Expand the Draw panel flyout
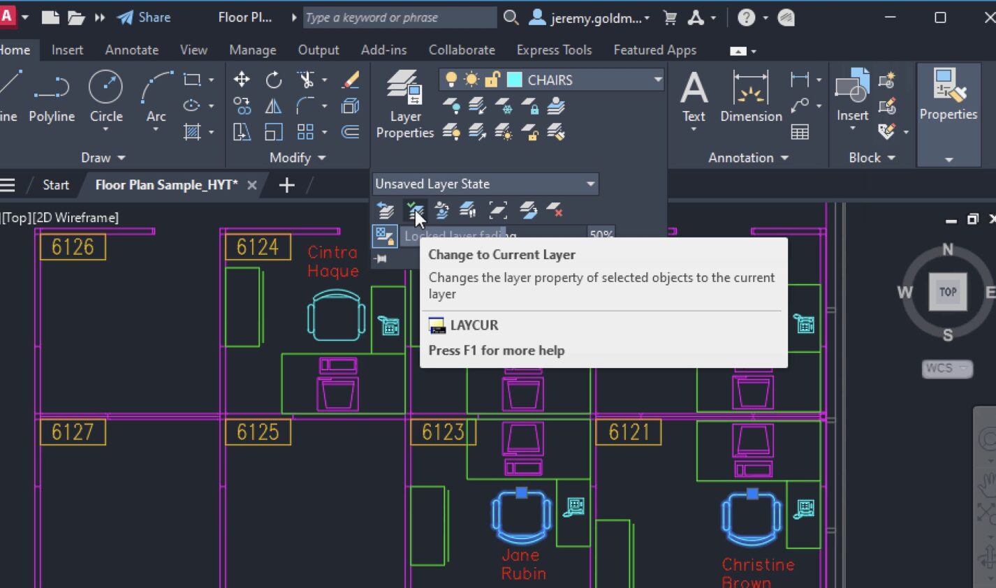Image resolution: width=996 pixels, height=588 pixels. tap(103, 158)
